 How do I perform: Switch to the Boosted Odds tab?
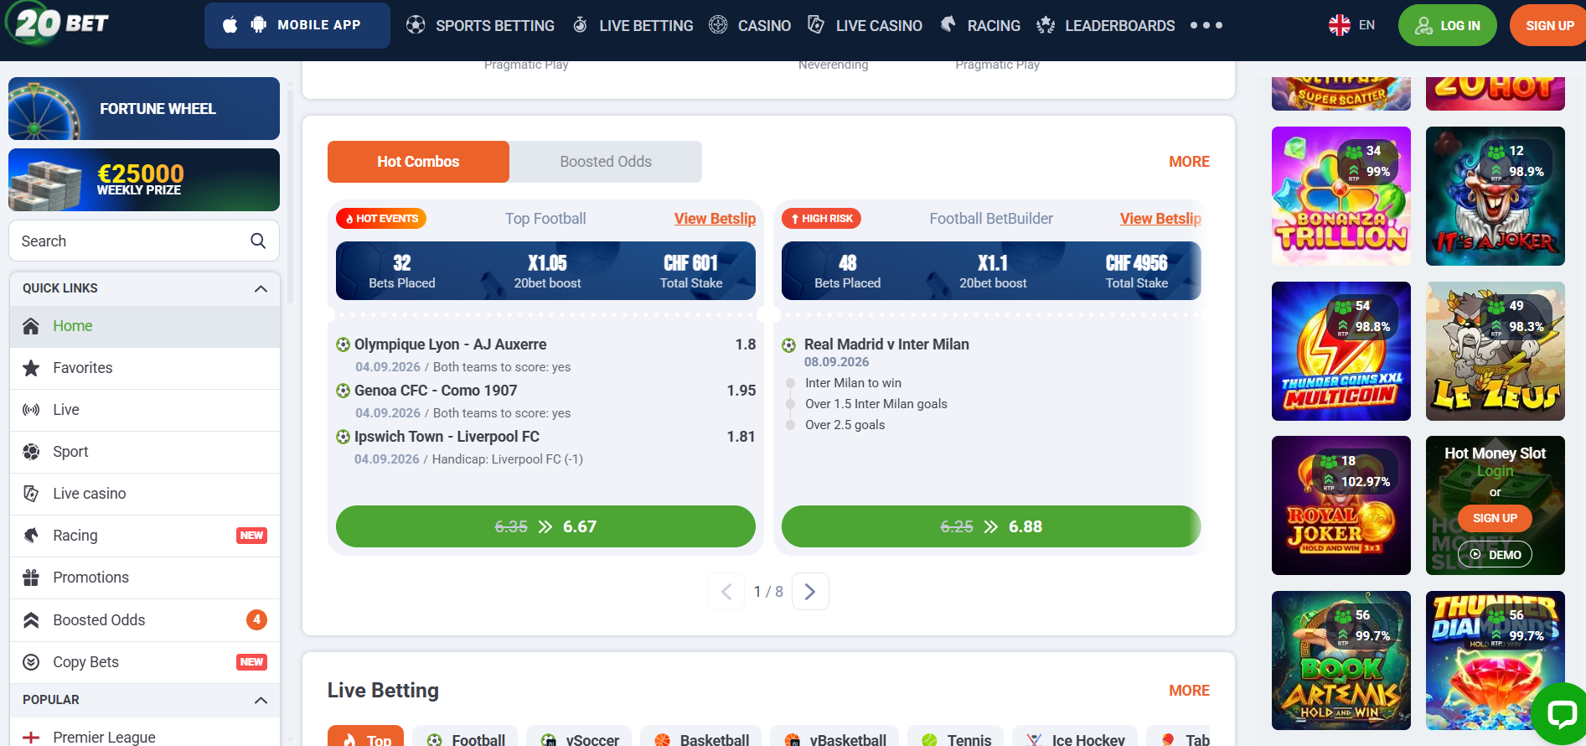click(606, 162)
